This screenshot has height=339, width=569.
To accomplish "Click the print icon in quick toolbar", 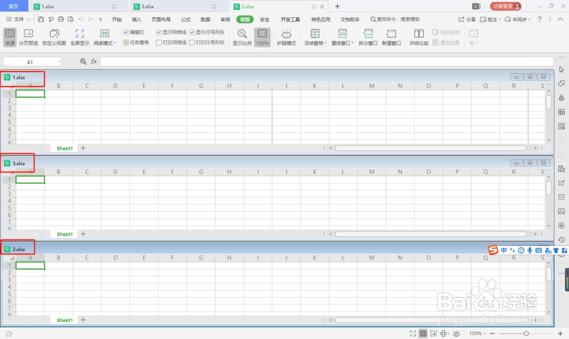I will click(x=61, y=19).
